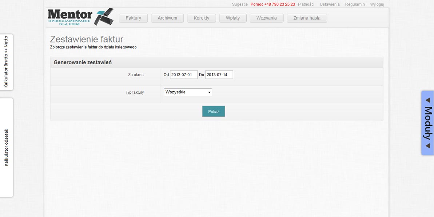The width and height of the screenshot is (434, 217).
Task: Click the Od start date field
Action: (183, 75)
